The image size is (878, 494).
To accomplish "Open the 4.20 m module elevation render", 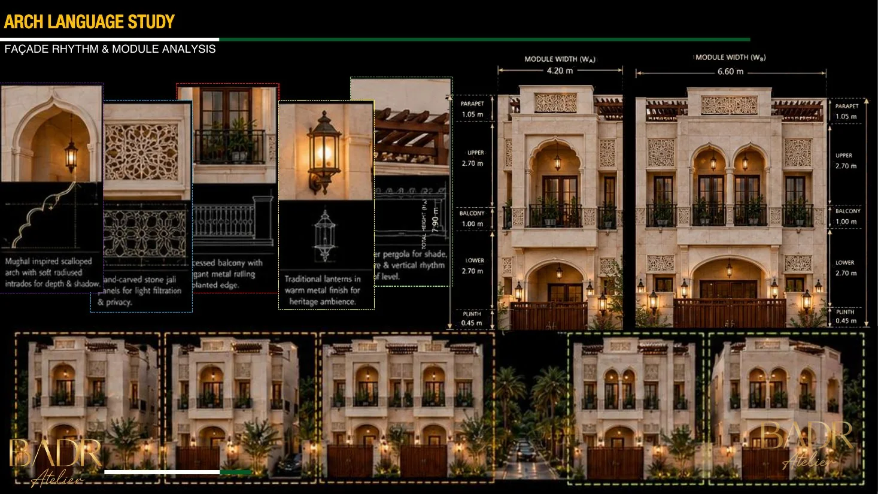I will point(560,208).
